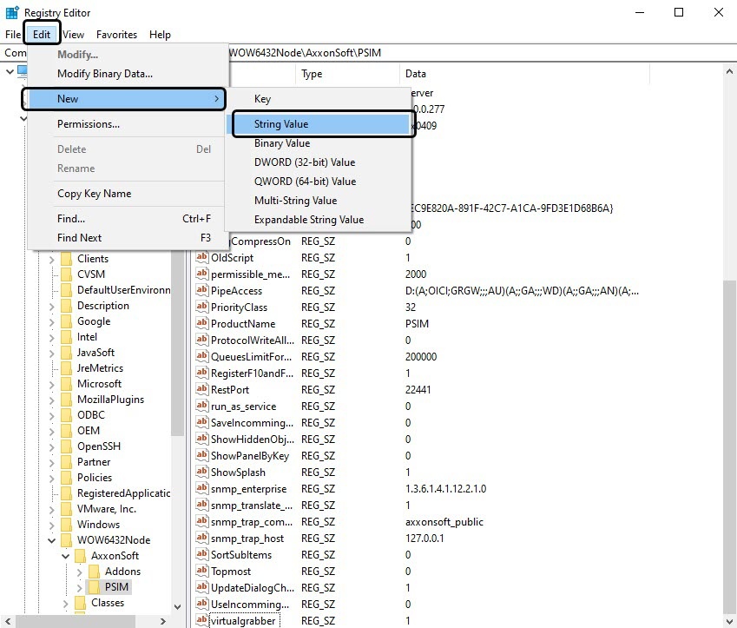
Task: Select the Microsoft folder icon
Action: [x=66, y=384]
